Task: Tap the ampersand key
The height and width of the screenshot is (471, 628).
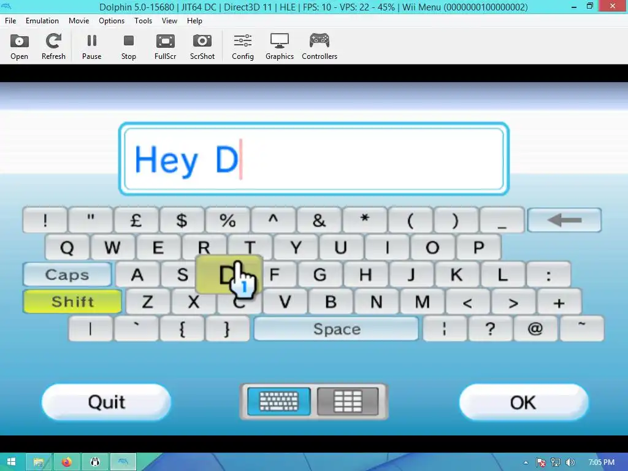Action: coord(319,220)
